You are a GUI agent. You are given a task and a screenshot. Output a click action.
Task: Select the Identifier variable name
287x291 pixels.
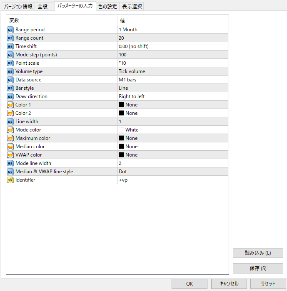pyautogui.click(x=25, y=180)
